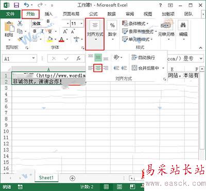Image resolution: width=206 pixels, height=191 pixels.
Task: Click 自动换行 wrap text
Action: tap(143, 58)
